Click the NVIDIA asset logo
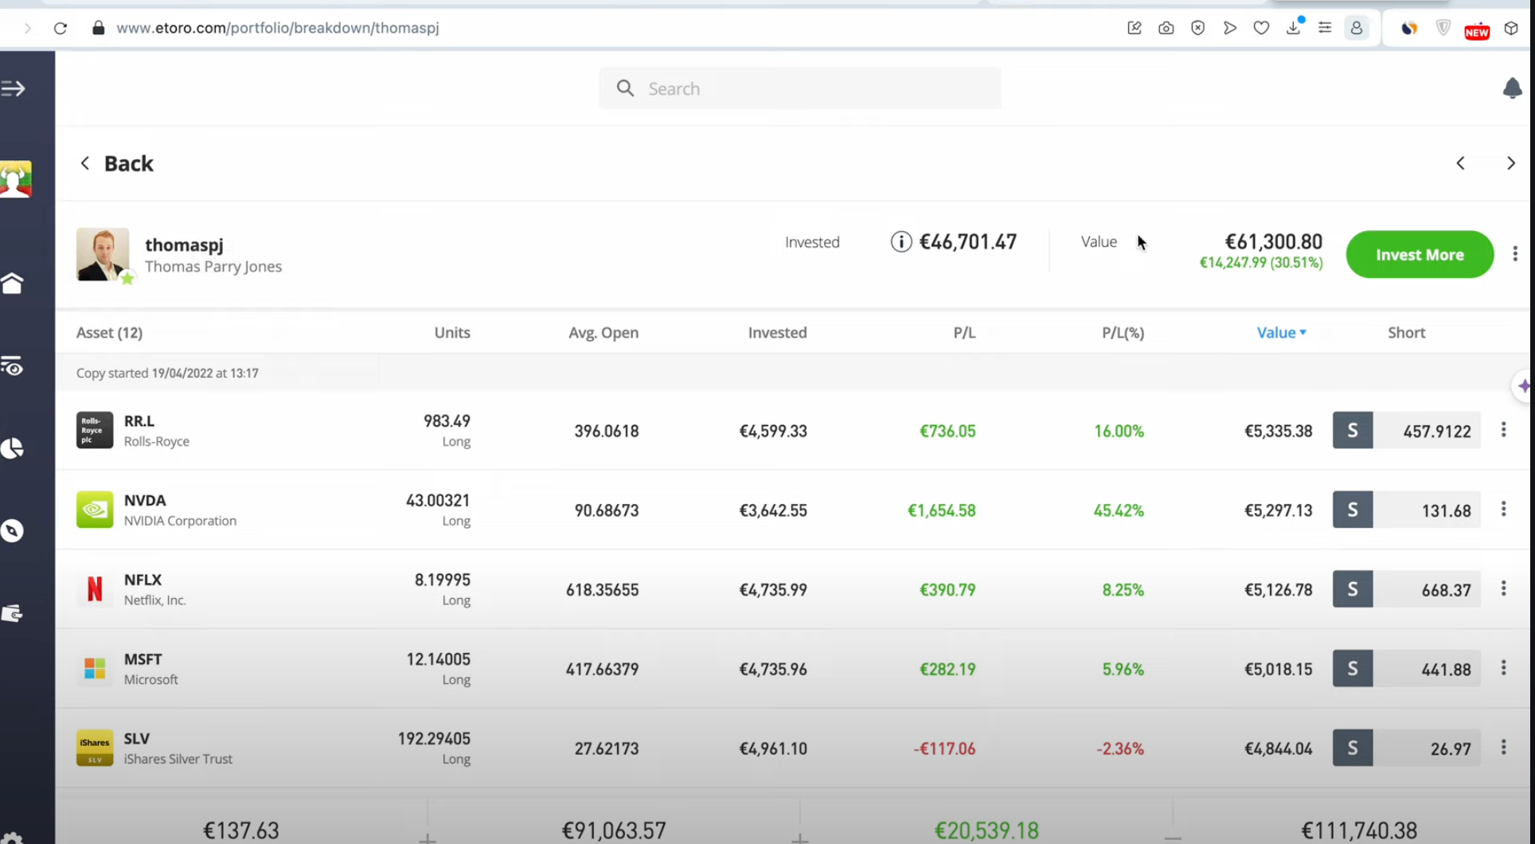 (95, 510)
